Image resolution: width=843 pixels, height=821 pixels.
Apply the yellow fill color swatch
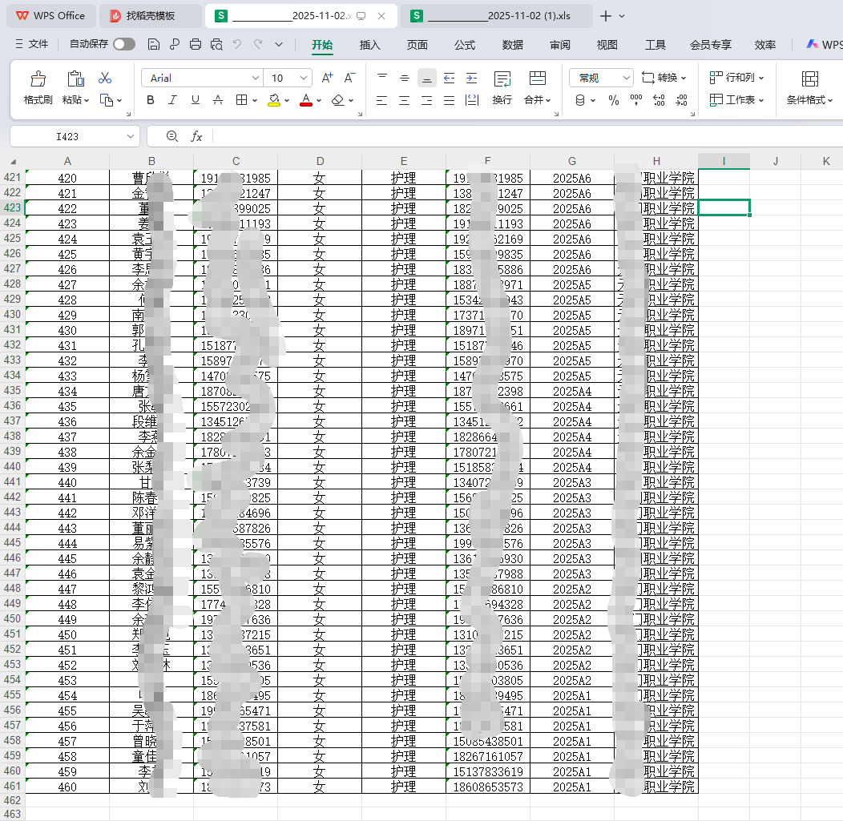pyautogui.click(x=274, y=101)
